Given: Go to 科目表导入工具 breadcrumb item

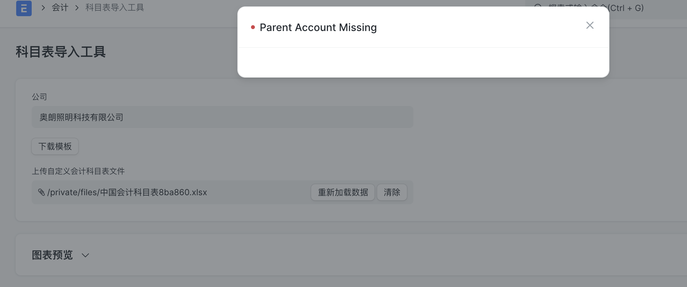Looking at the screenshot, I should pyautogui.click(x=114, y=8).
